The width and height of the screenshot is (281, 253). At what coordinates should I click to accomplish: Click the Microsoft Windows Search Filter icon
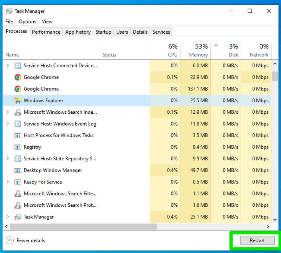[18, 194]
